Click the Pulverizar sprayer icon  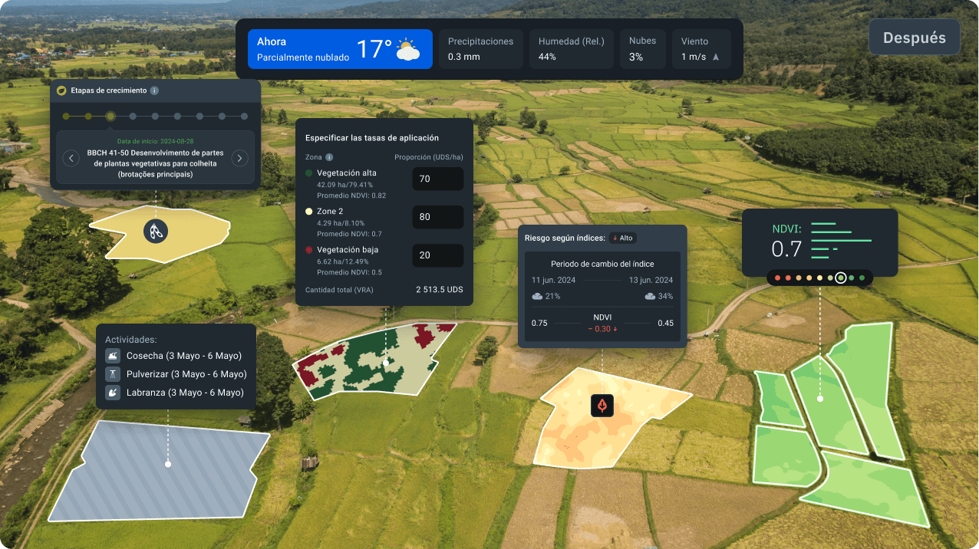(x=113, y=374)
